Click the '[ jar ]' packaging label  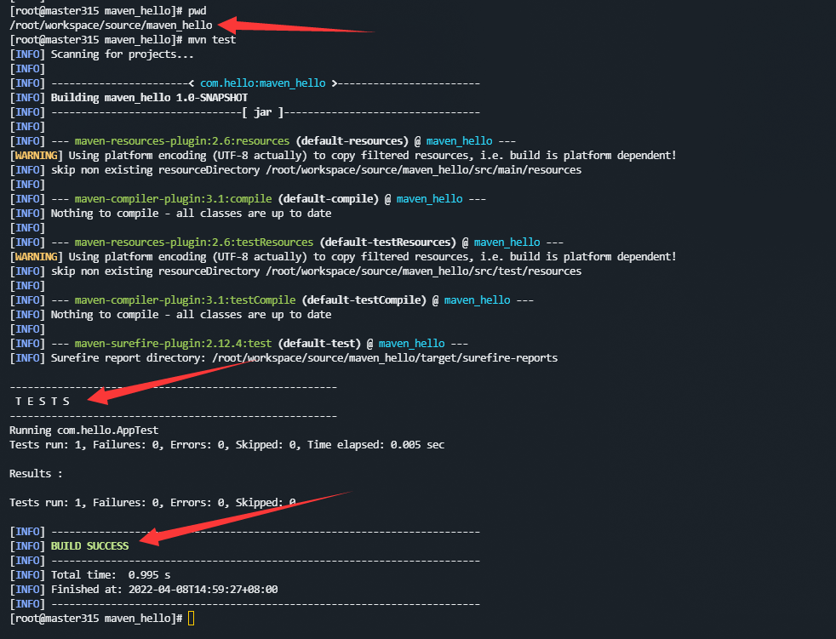coord(263,112)
